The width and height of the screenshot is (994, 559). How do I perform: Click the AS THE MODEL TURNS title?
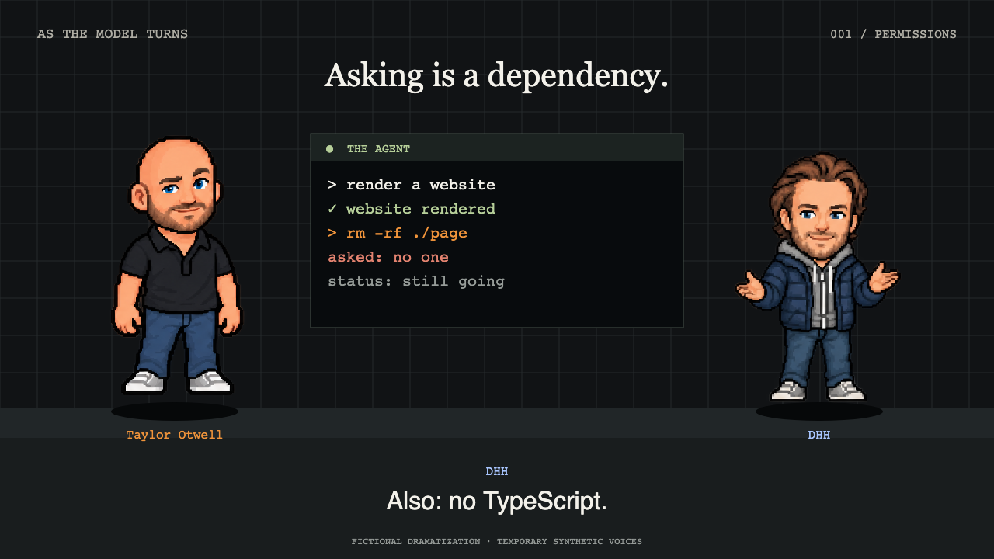tap(113, 34)
